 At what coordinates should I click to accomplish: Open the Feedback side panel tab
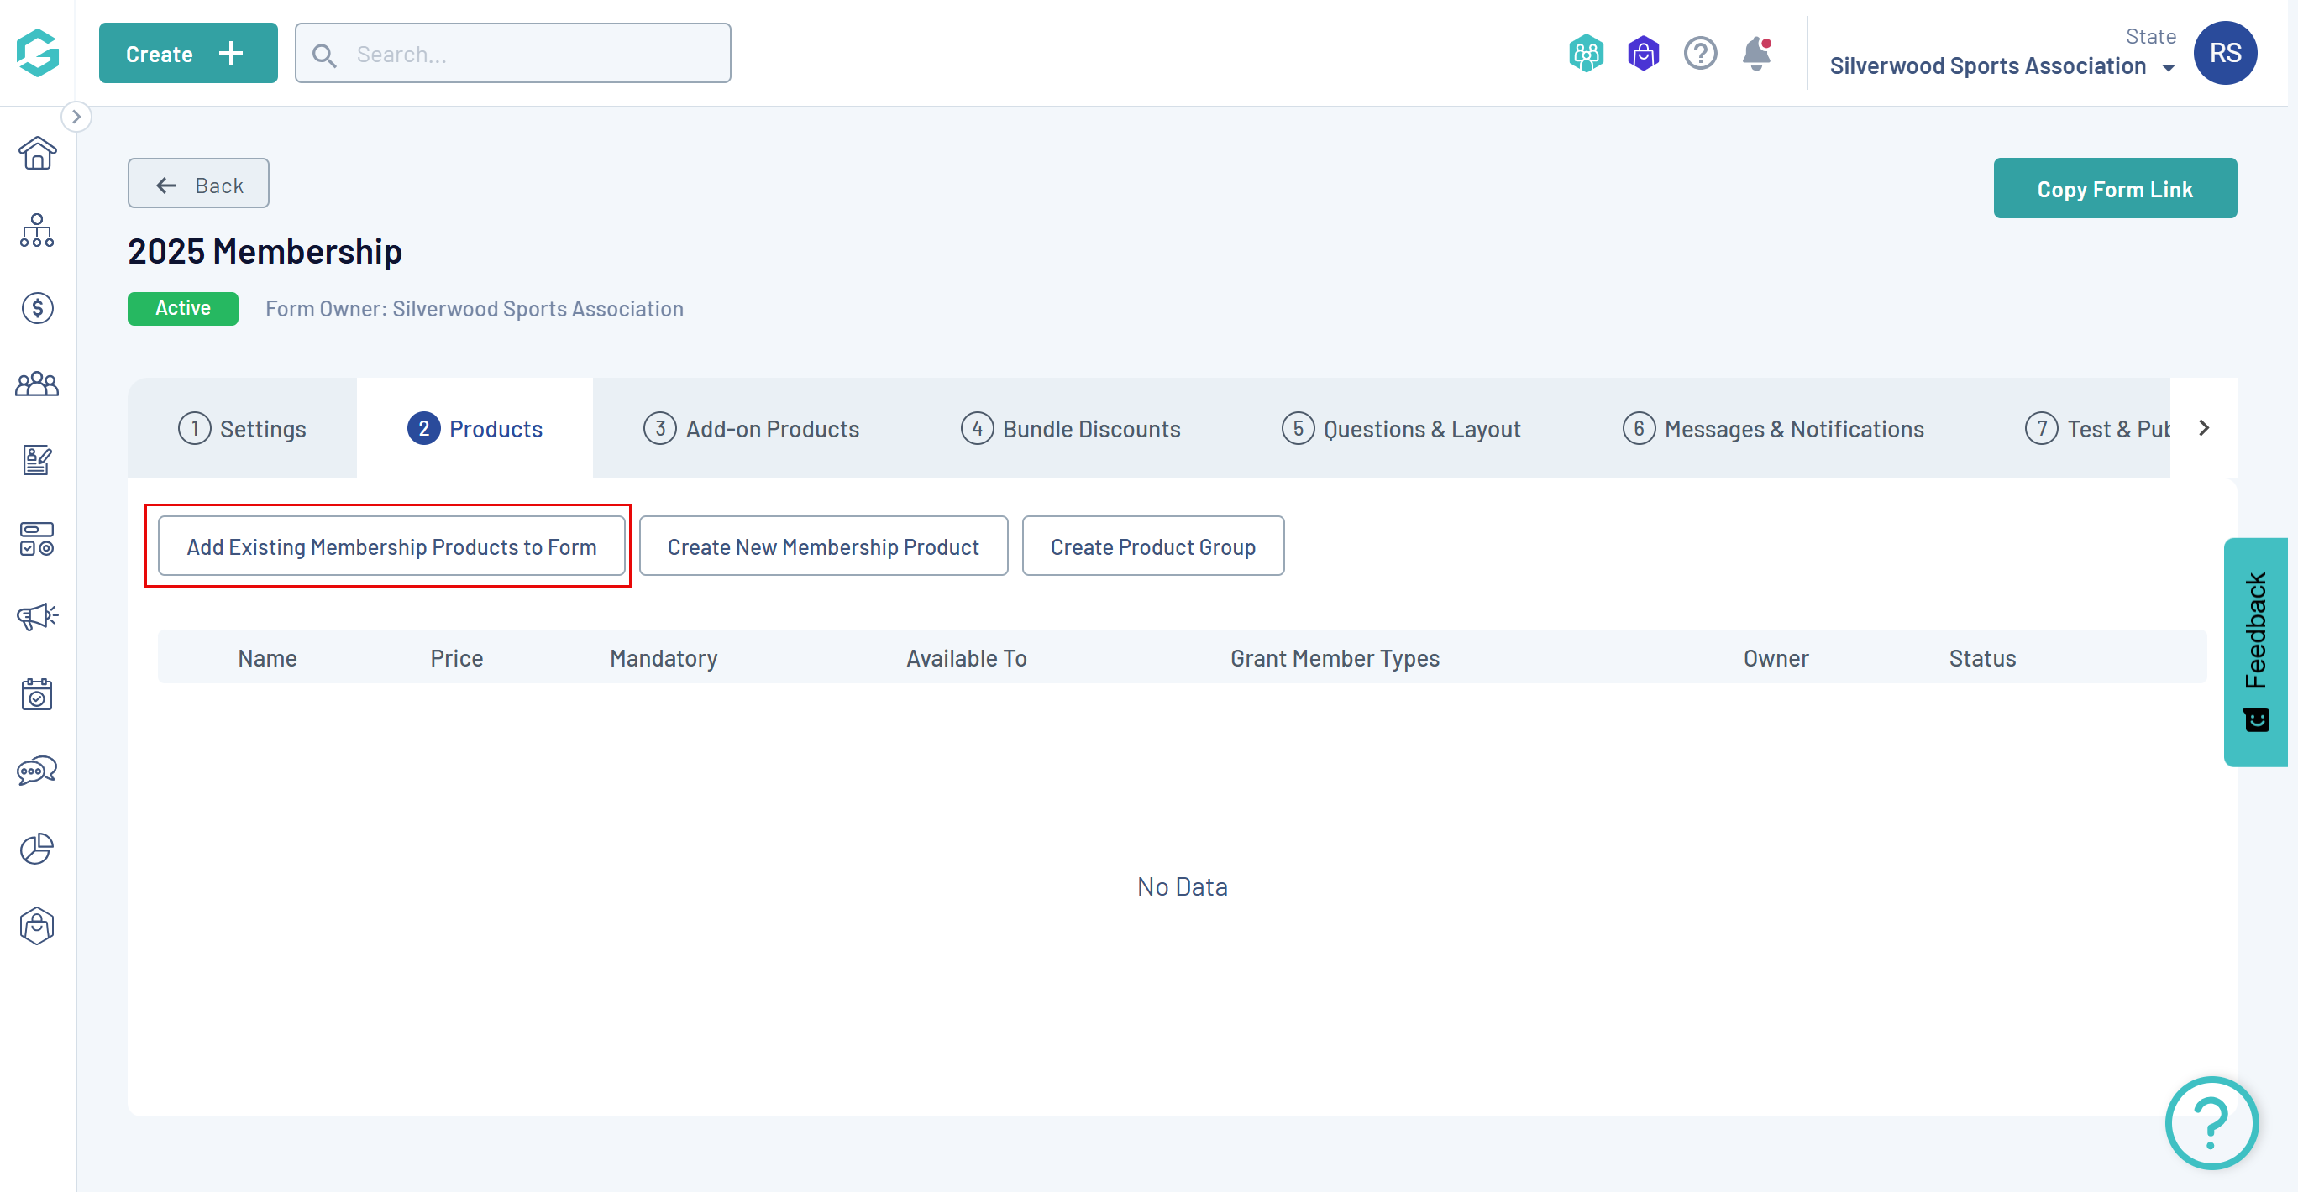2255,651
